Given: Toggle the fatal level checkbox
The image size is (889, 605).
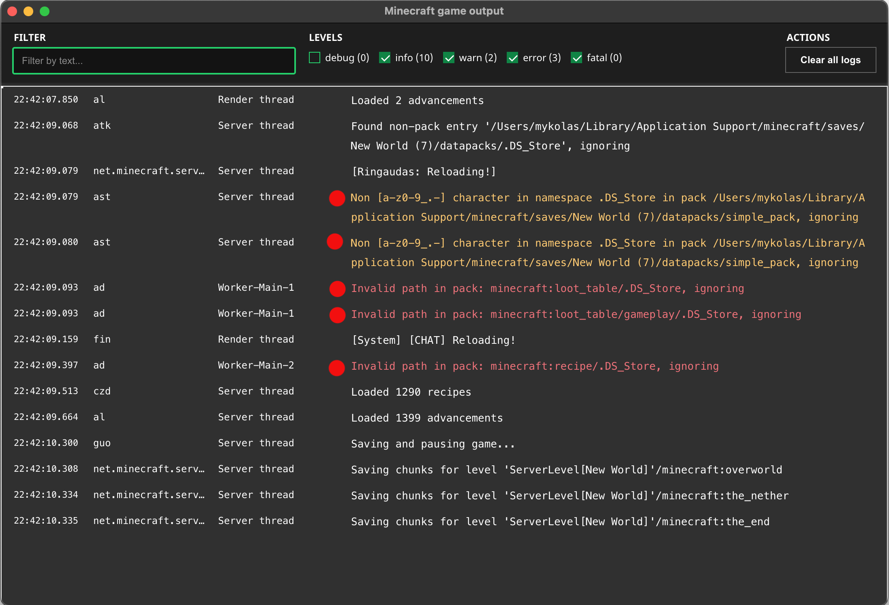Looking at the screenshot, I should (576, 58).
